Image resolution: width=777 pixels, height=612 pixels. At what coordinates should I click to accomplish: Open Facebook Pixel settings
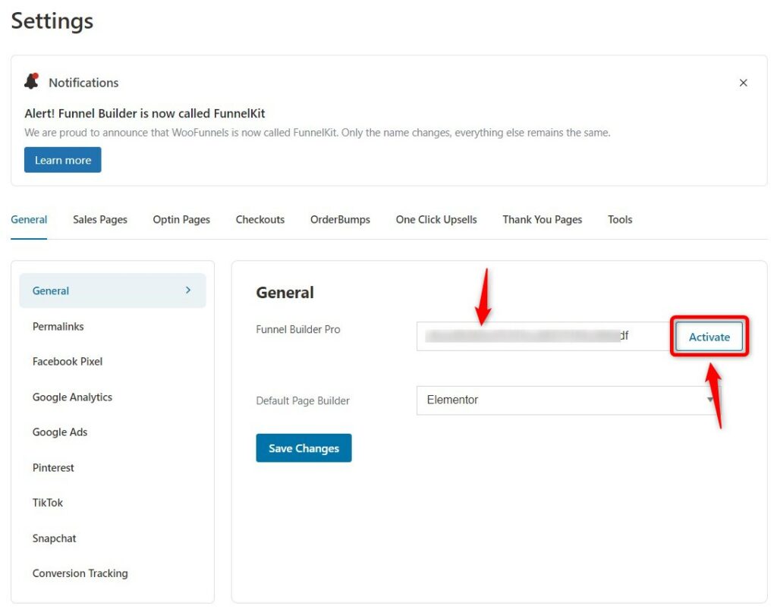pos(68,362)
